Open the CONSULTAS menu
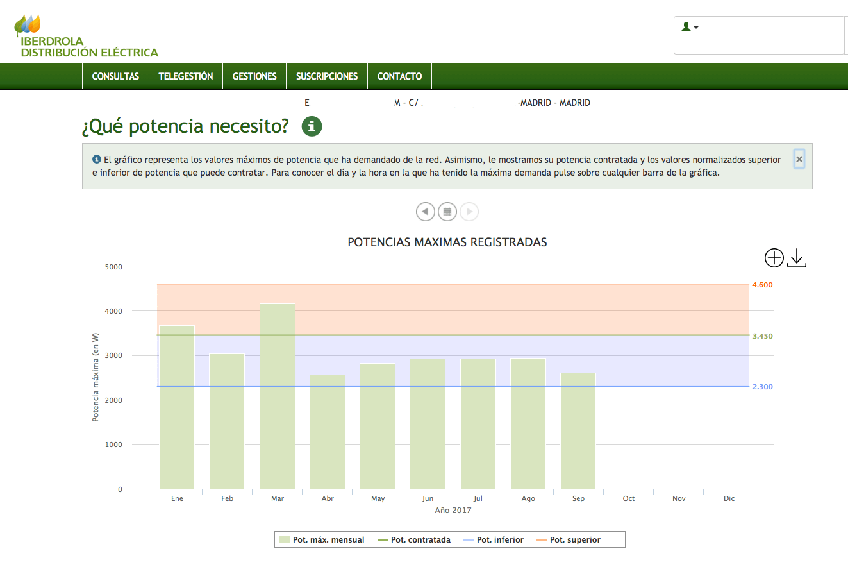The image size is (848, 567). pos(115,76)
